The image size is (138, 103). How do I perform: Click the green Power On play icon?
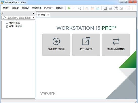[x=69, y=8]
